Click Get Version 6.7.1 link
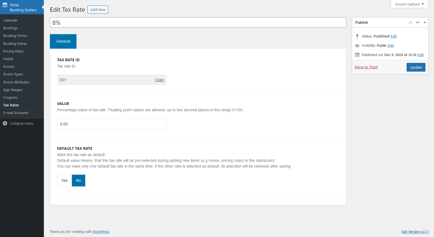434x237 pixels. pyautogui.click(x=415, y=232)
